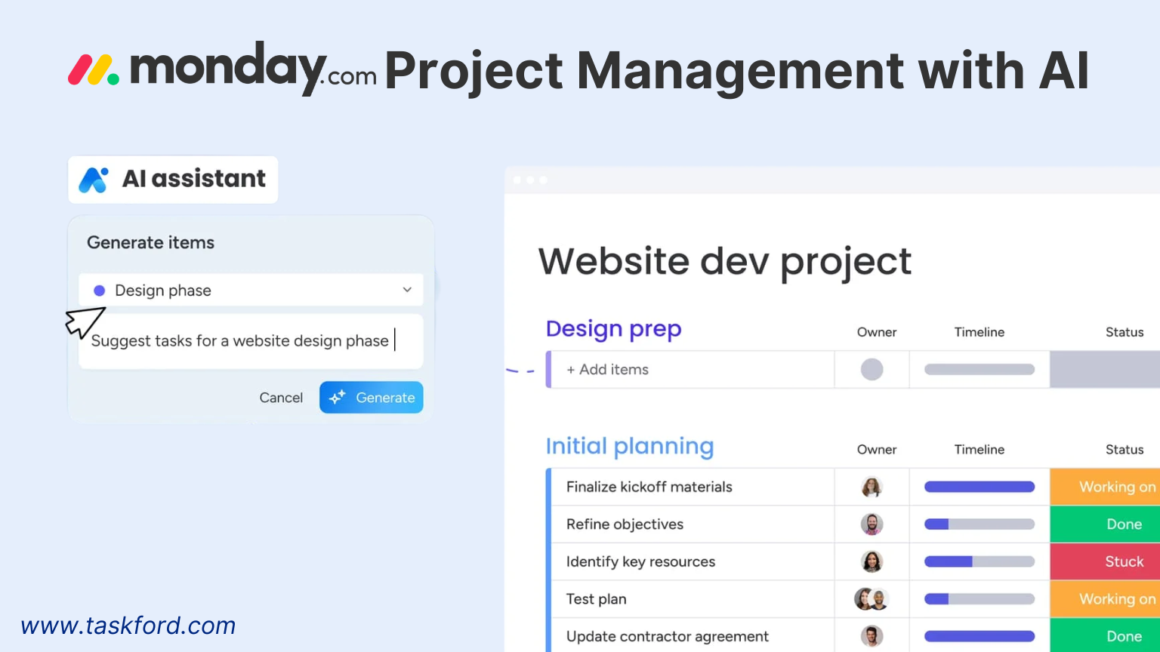Click Add items under Design prep
1160x652 pixels.
[x=607, y=369]
